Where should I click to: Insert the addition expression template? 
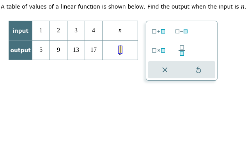click(x=159, y=31)
